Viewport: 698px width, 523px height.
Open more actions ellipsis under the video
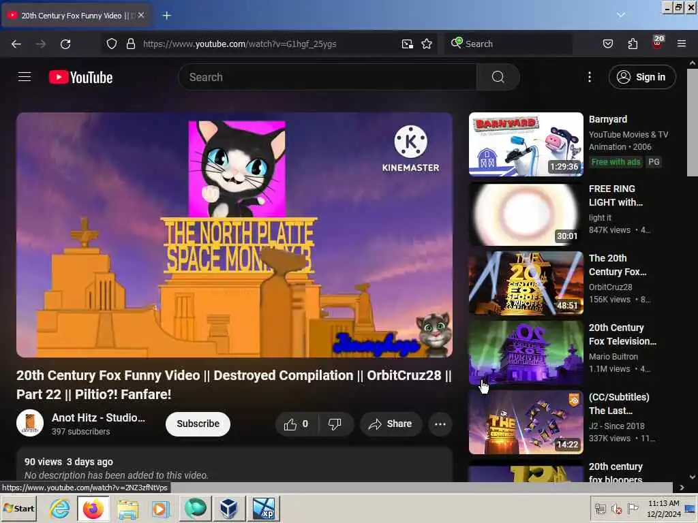(x=440, y=424)
